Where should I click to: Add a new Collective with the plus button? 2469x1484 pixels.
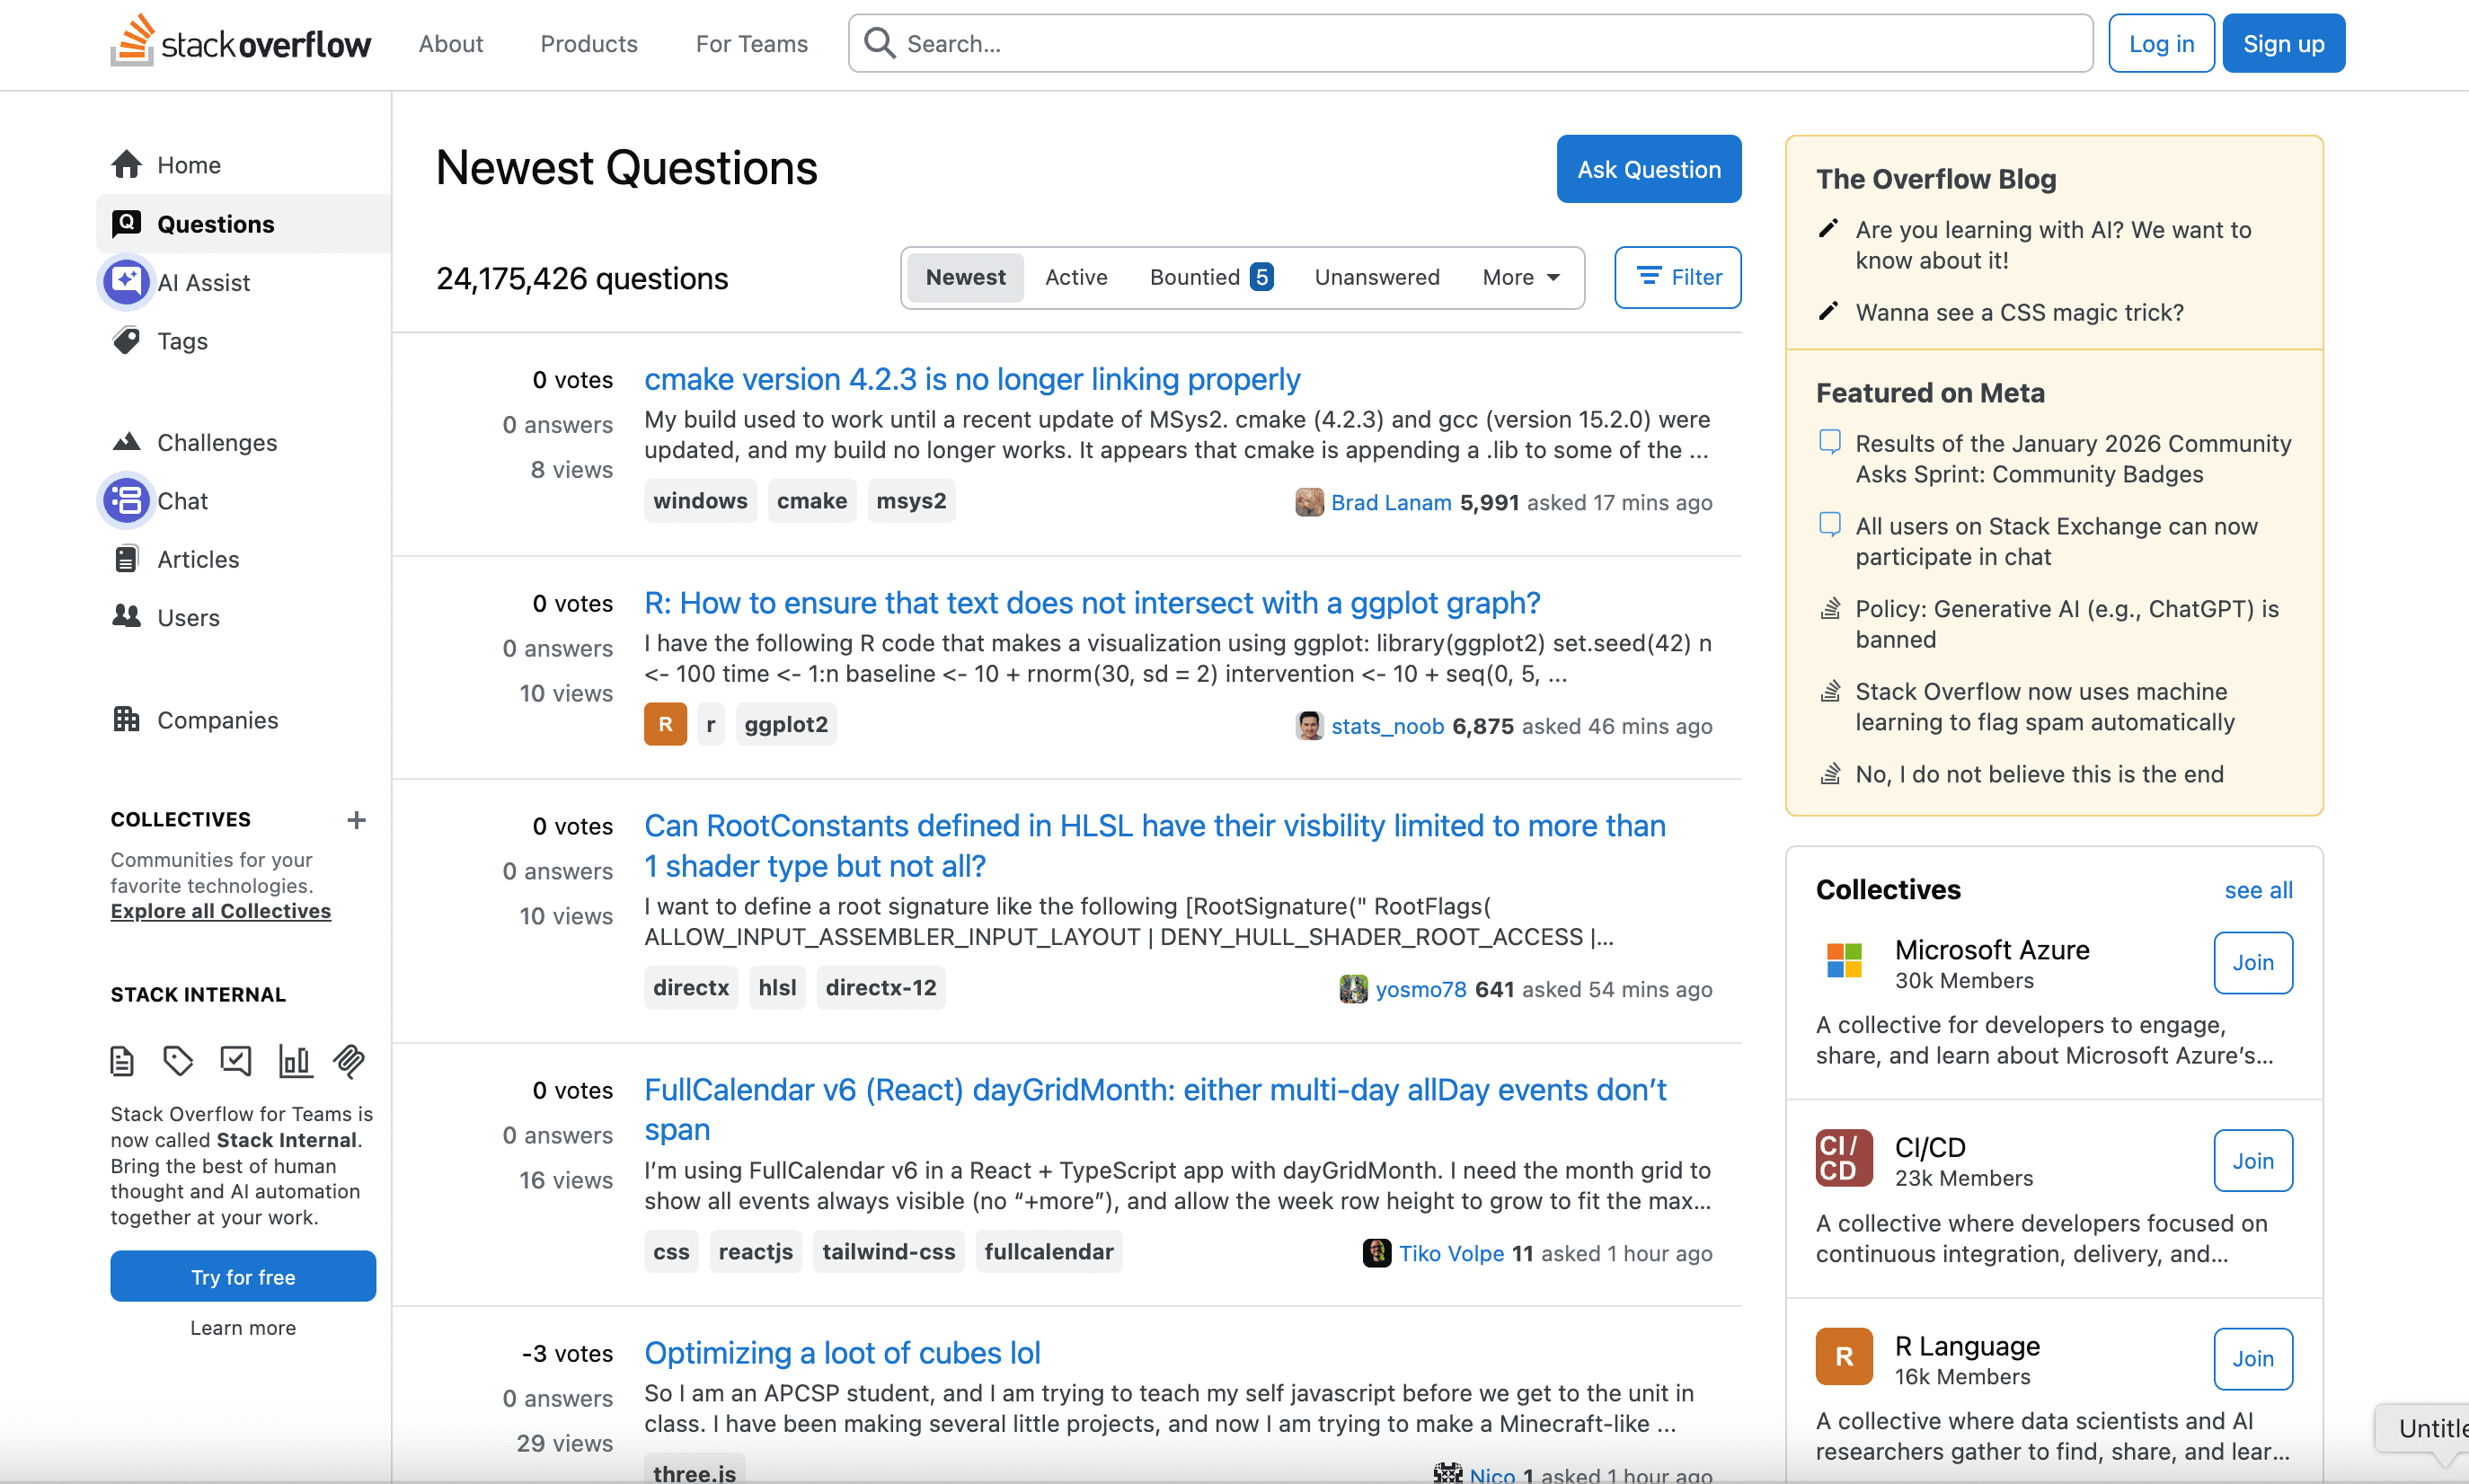tap(357, 820)
